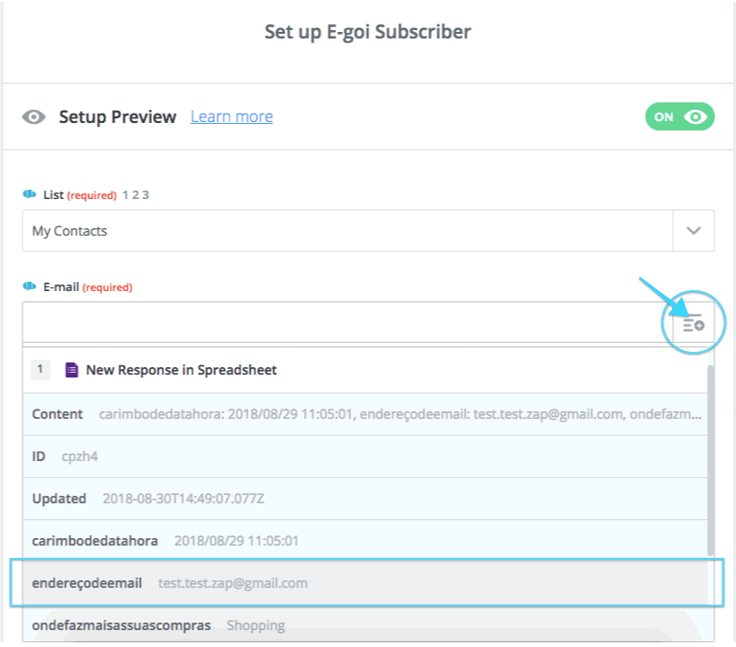Screen dimensions: 736x647
Task: Open the Learn more link
Action: [232, 117]
